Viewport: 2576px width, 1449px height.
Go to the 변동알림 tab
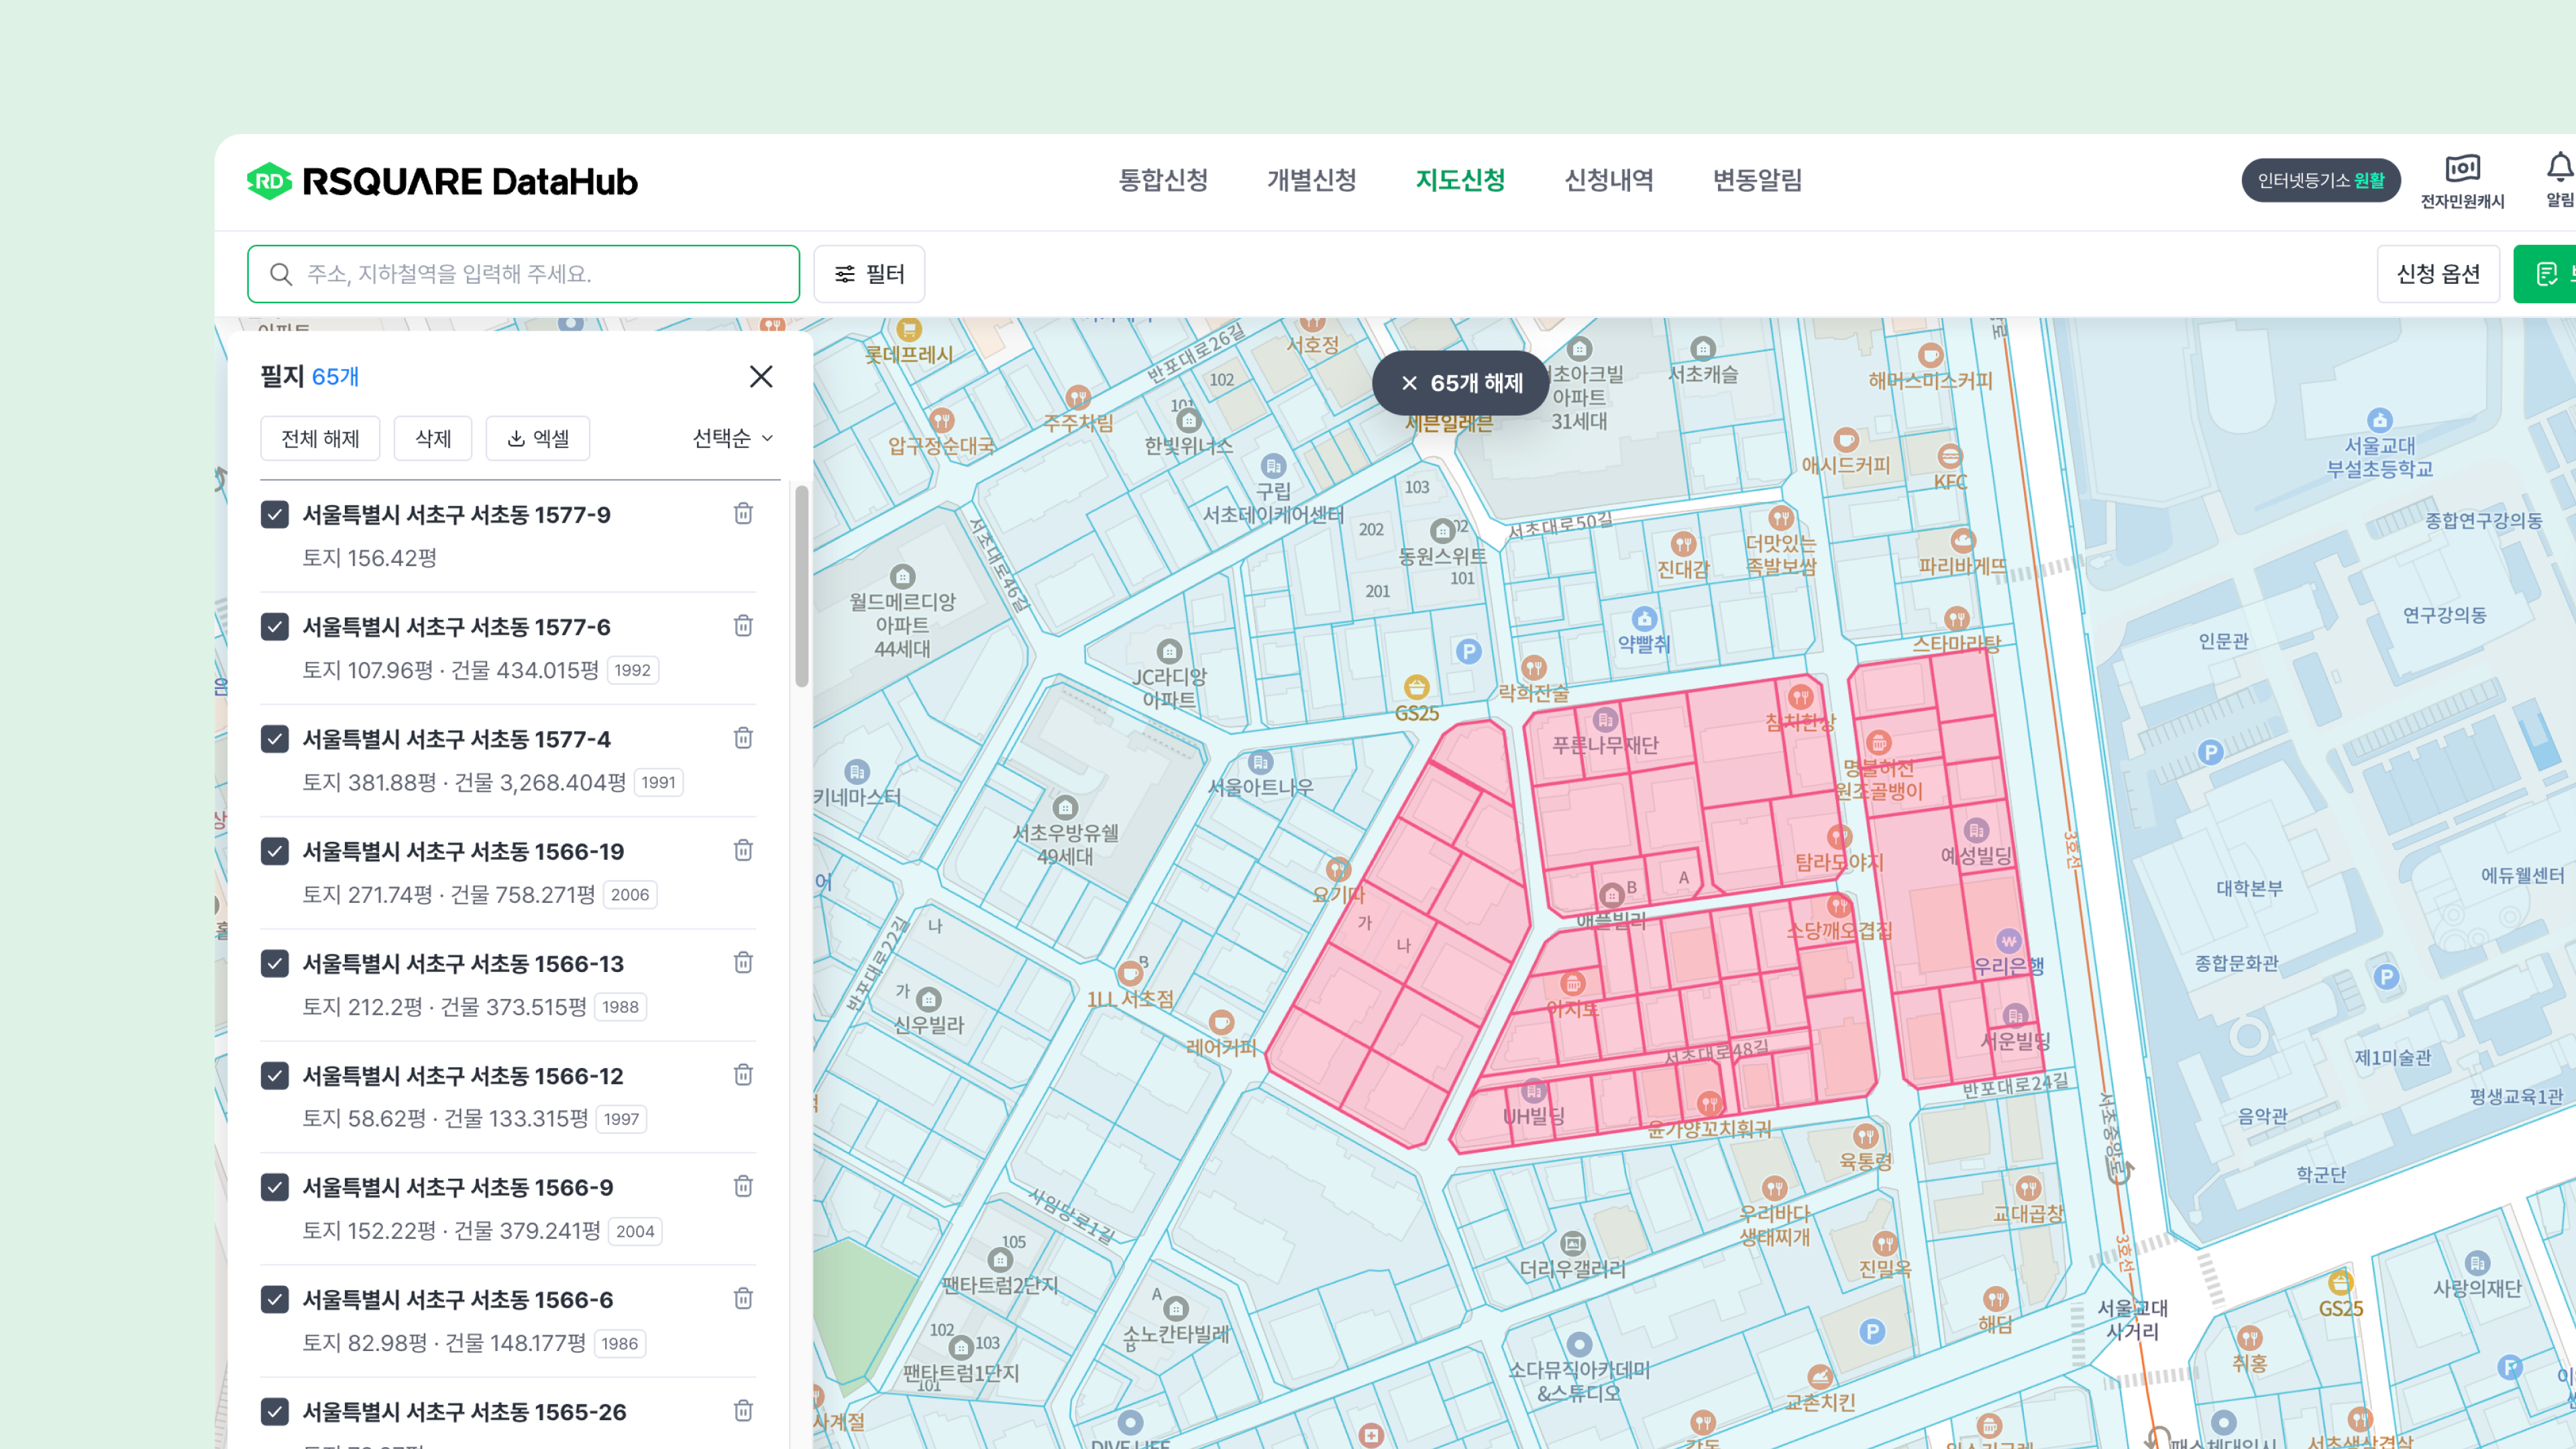(x=1757, y=180)
